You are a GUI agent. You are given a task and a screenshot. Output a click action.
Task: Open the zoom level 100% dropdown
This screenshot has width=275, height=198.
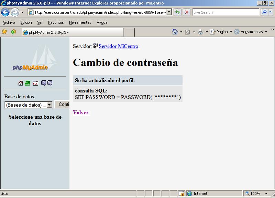[267, 194]
